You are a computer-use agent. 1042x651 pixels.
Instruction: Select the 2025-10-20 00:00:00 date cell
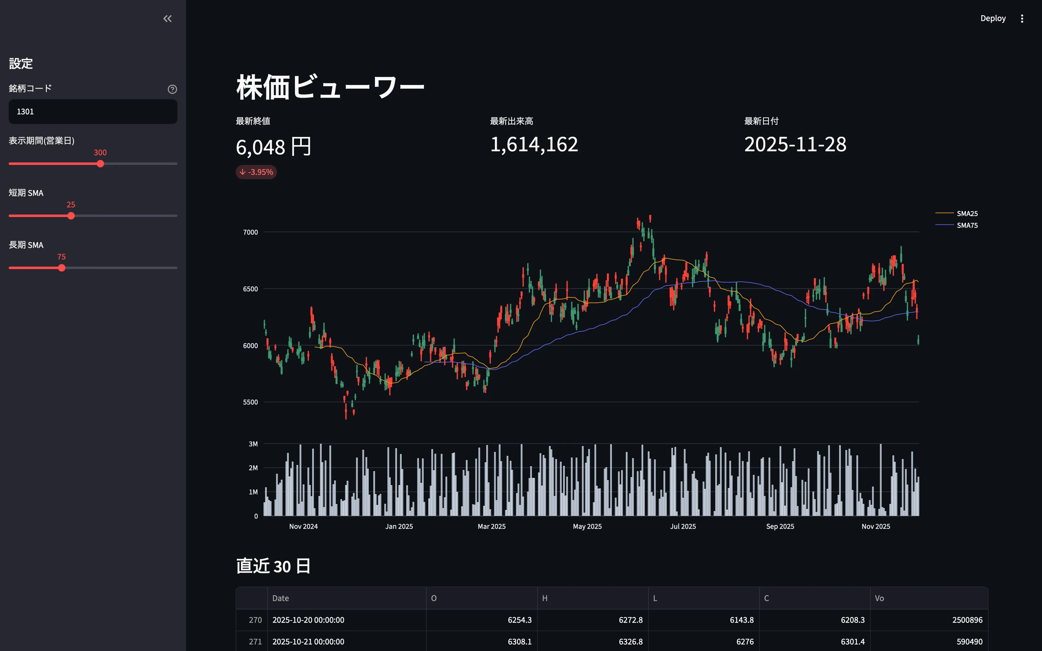pyautogui.click(x=347, y=620)
